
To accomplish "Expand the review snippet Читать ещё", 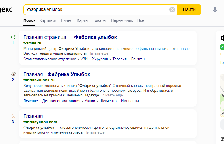I will coord(113,95).
